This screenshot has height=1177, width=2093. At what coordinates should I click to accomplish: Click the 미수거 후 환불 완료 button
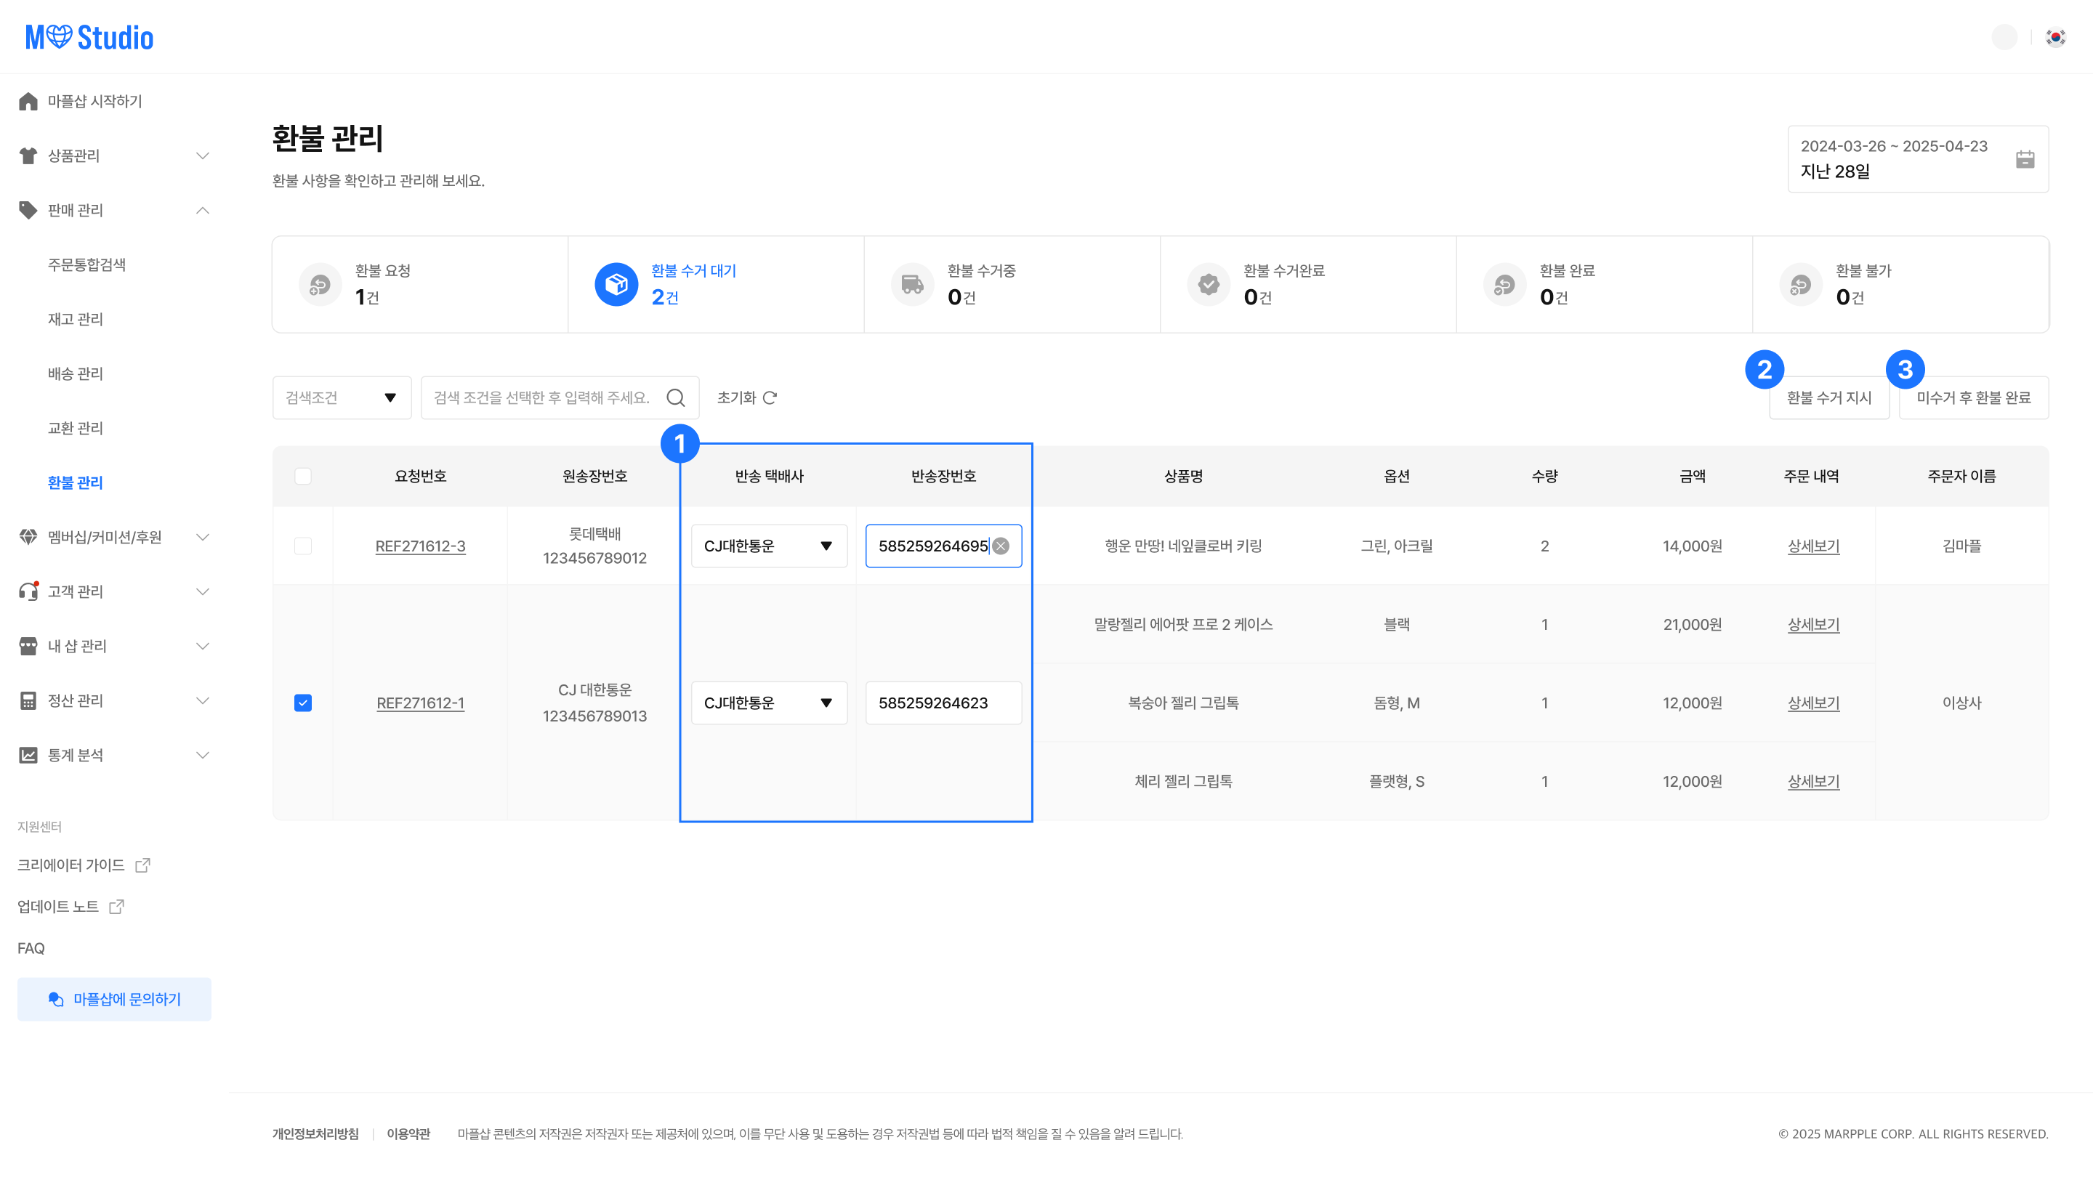coord(1973,397)
